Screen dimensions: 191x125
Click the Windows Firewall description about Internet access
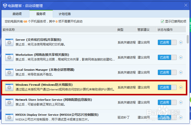(x=65, y=89)
